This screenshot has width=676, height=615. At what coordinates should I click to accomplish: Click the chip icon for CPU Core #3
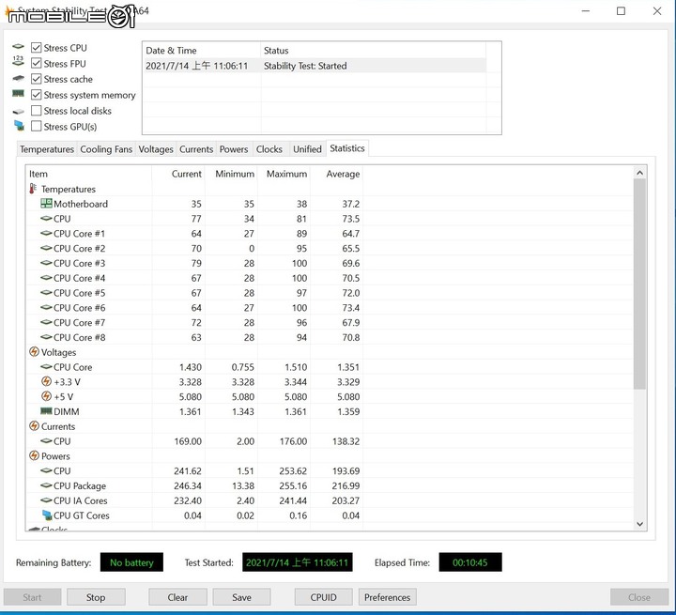(x=46, y=263)
